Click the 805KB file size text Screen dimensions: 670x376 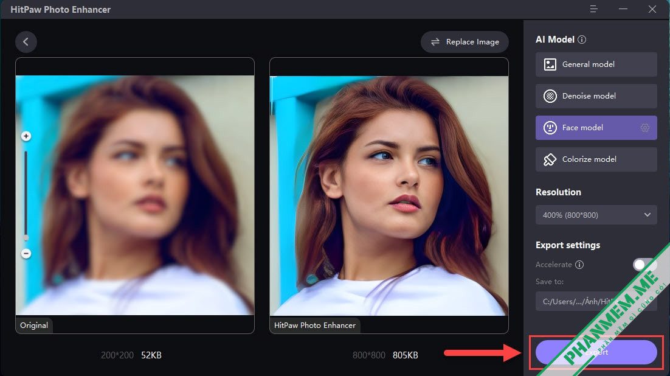pos(405,355)
